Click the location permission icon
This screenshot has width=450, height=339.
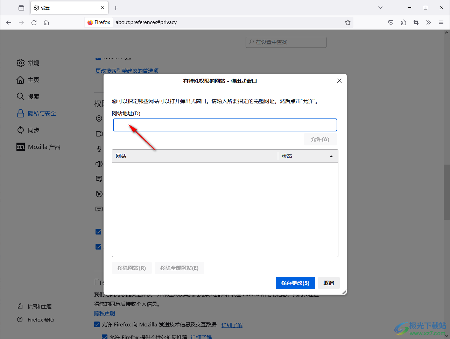click(99, 119)
